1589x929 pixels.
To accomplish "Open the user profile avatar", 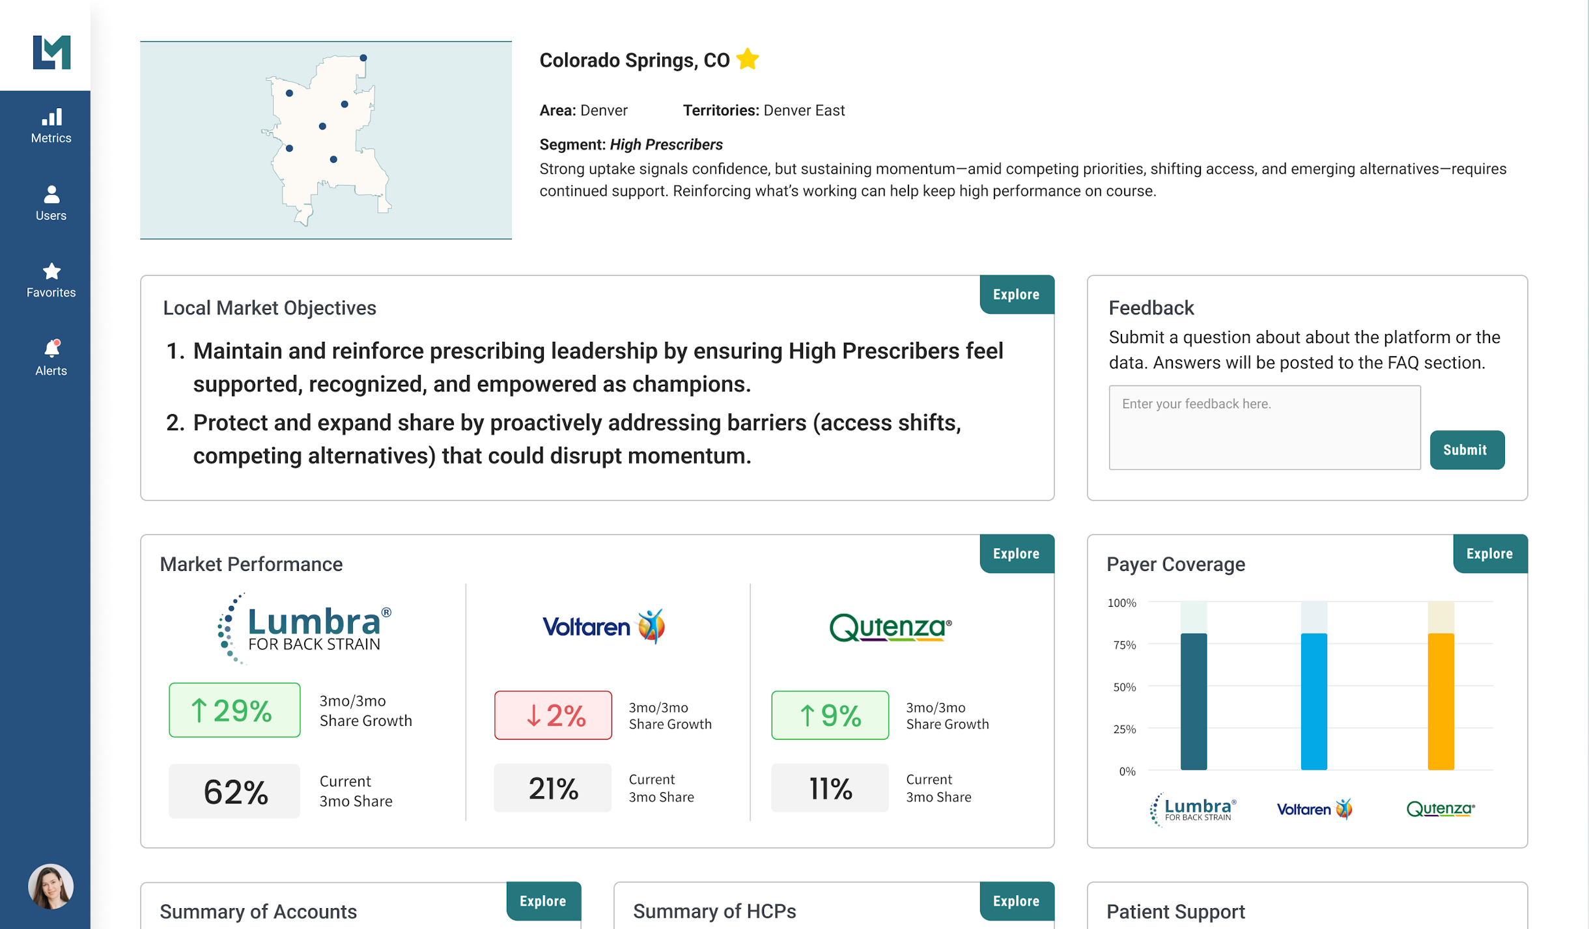I will point(51,886).
